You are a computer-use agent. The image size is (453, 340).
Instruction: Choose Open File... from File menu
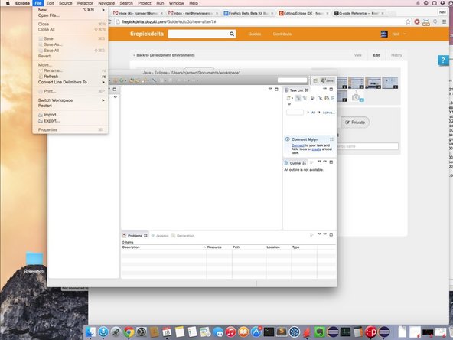point(49,15)
